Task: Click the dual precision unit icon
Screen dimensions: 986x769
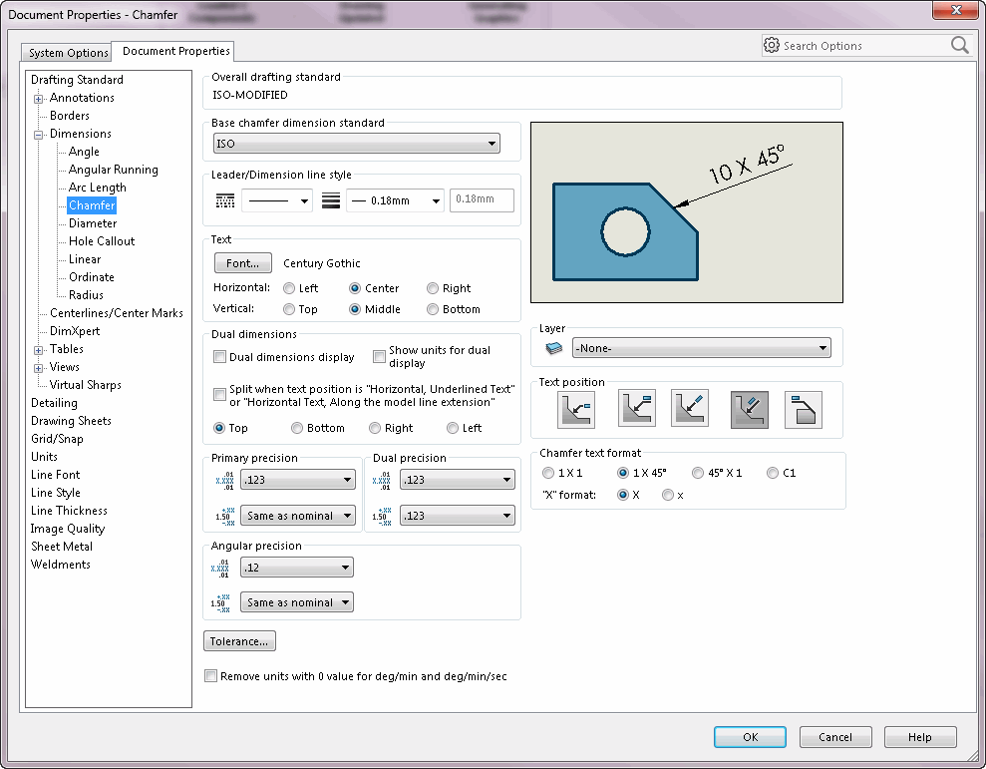Action: (x=381, y=480)
